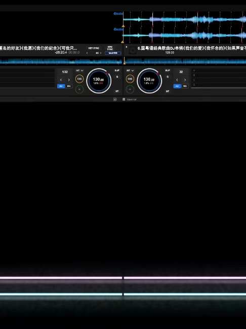This screenshot has height=329, width=246.
Task: Click the -28:20.4 remaining time
Action: 61,52
